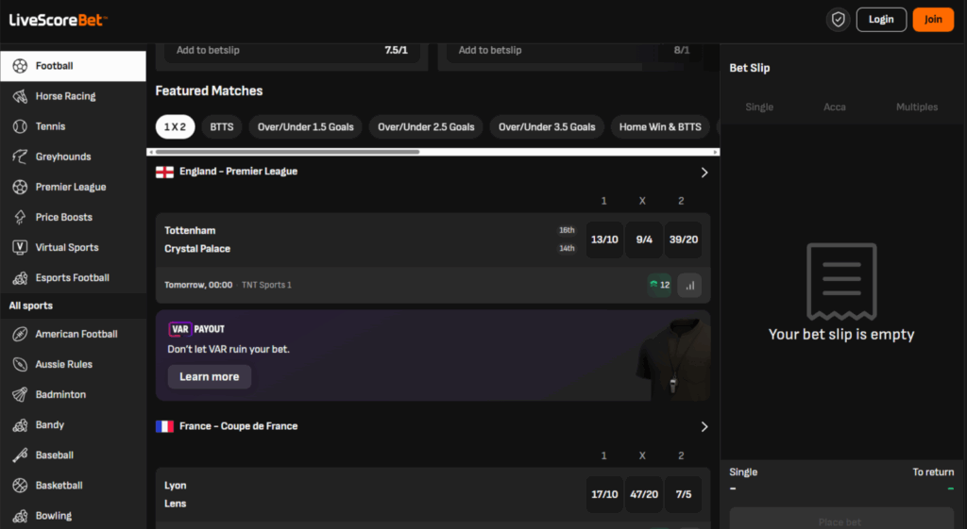Click the Greyhounds sidebar icon
The width and height of the screenshot is (967, 529).
click(x=20, y=157)
